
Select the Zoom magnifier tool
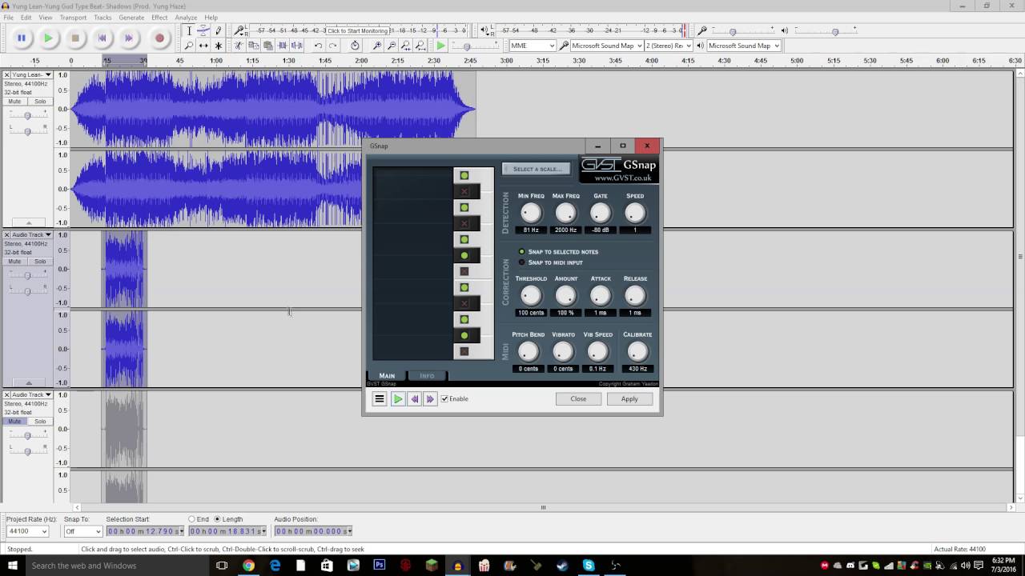(x=189, y=46)
